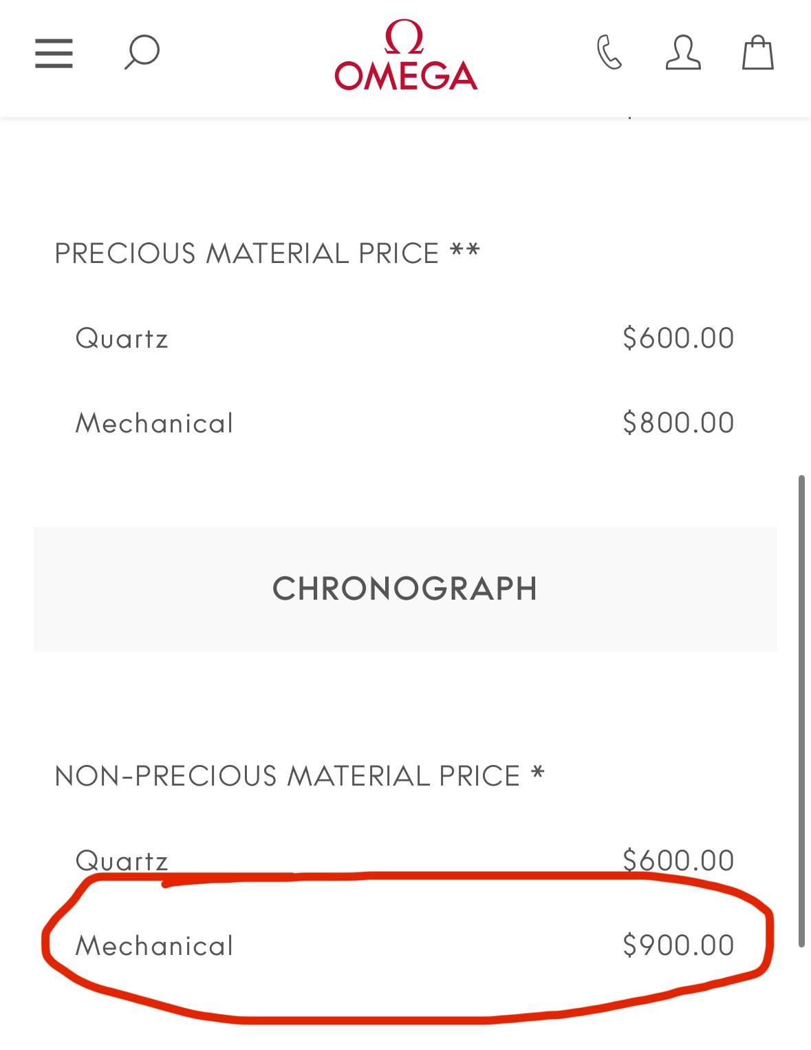
Task: Open the user account icon
Action: click(x=683, y=53)
